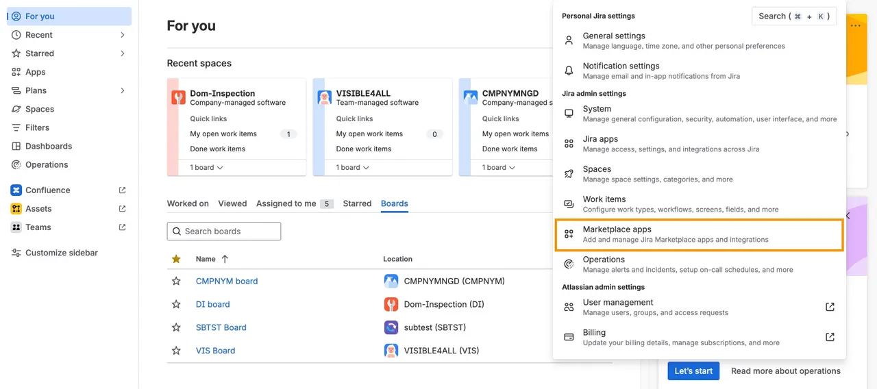Toggle star on VIS Board
Image resolution: width=877 pixels, height=389 pixels.
coord(176,351)
